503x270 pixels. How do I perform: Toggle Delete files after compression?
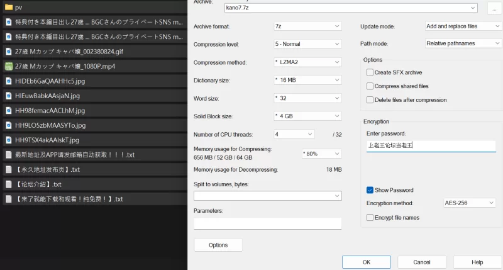(370, 100)
